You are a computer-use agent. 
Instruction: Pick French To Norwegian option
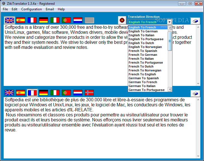click(x=148, y=70)
